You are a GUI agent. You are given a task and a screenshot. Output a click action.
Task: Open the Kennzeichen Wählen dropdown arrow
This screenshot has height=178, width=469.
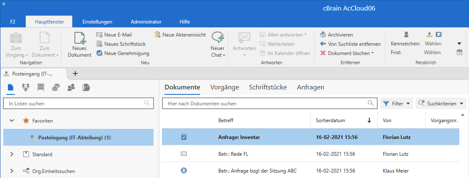point(459,44)
